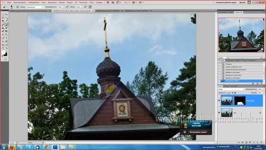Select the Dodge tool
This screenshot has height=150, width=266.
coord(7,34)
